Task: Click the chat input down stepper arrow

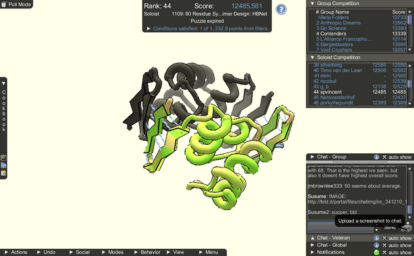Action: pos(376,230)
